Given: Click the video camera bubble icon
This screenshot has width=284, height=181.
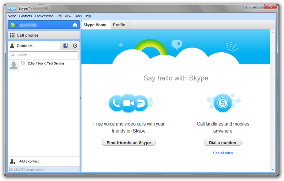Looking at the screenshot, I should (x=128, y=103).
